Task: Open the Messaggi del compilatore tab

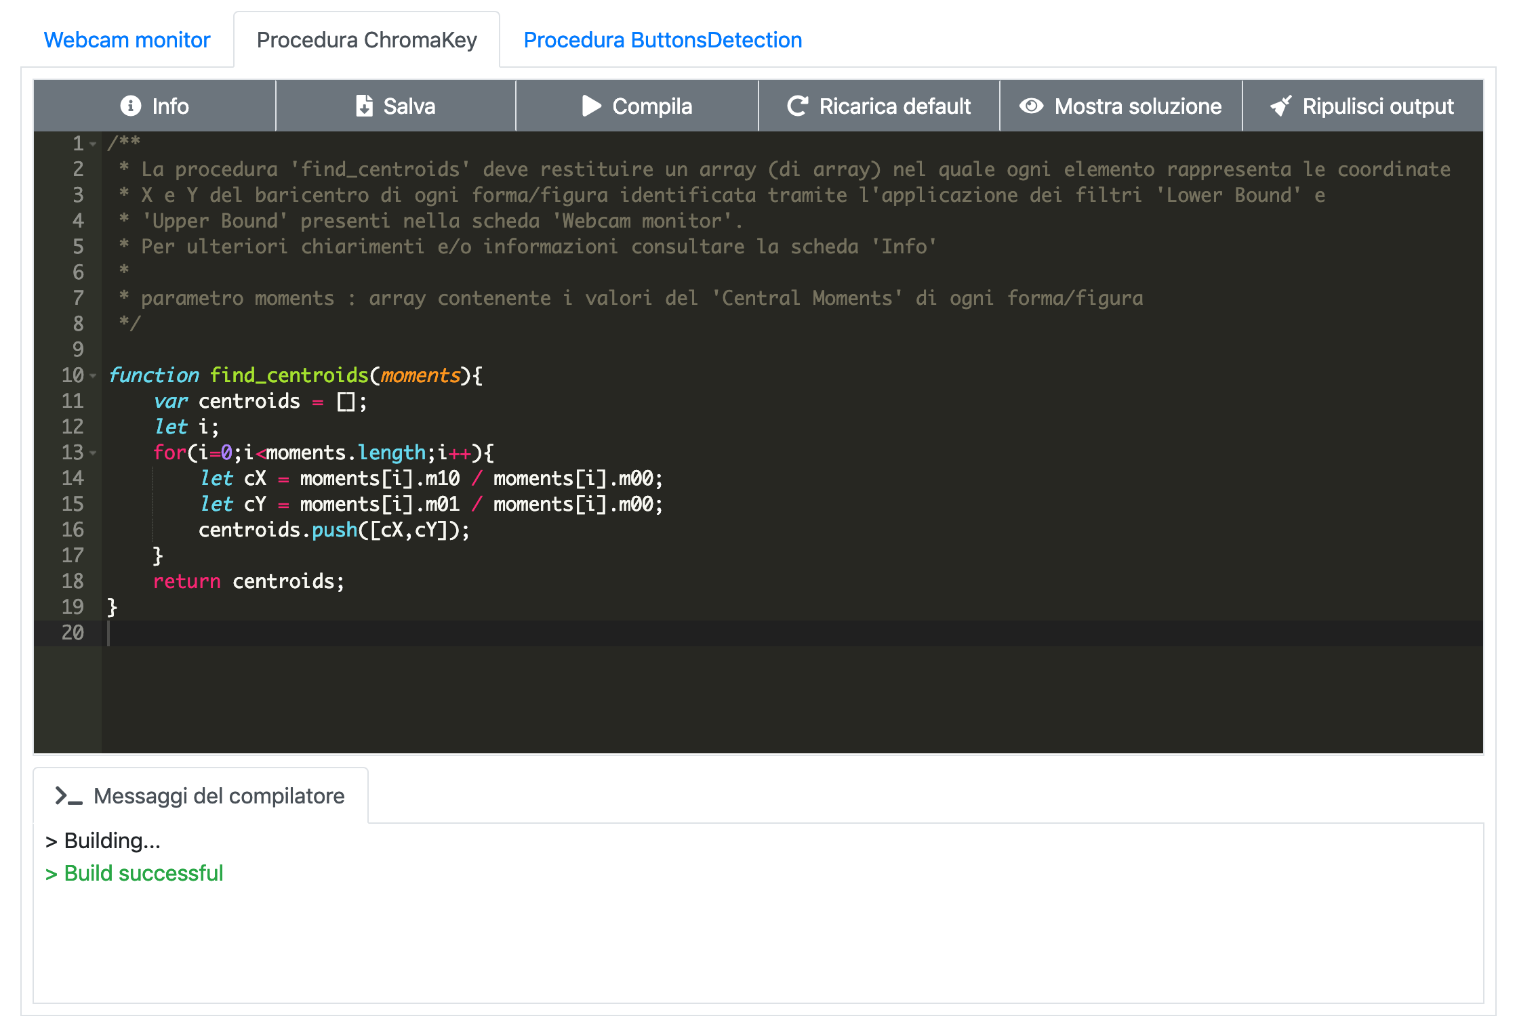Action: coord(218,796)
